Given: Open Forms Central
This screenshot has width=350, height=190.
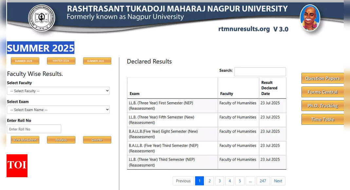Looking at the screenshot, I should [322, 92].
